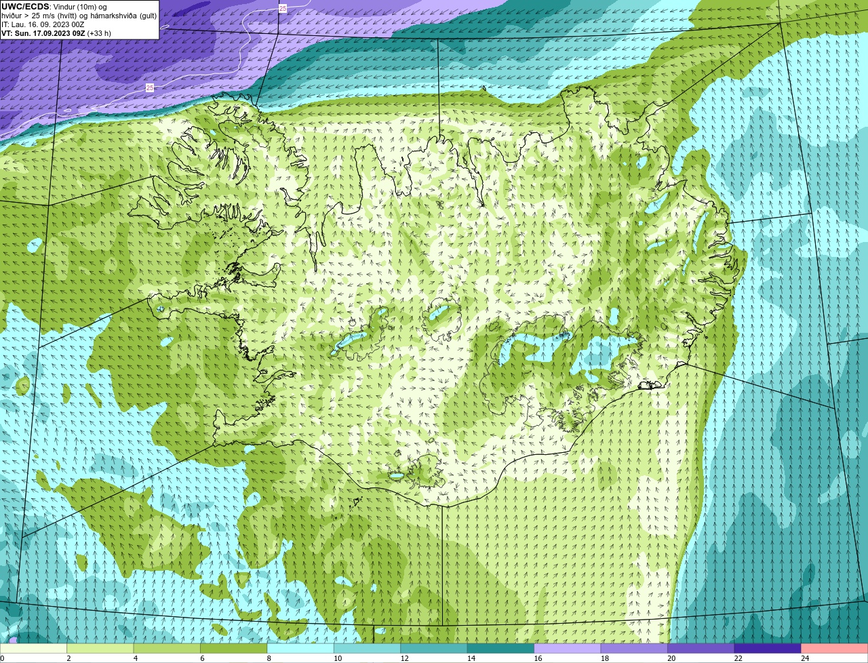Click the pale cream 0–2 legend swatch
868x663 pixels.
click(34, 648)
